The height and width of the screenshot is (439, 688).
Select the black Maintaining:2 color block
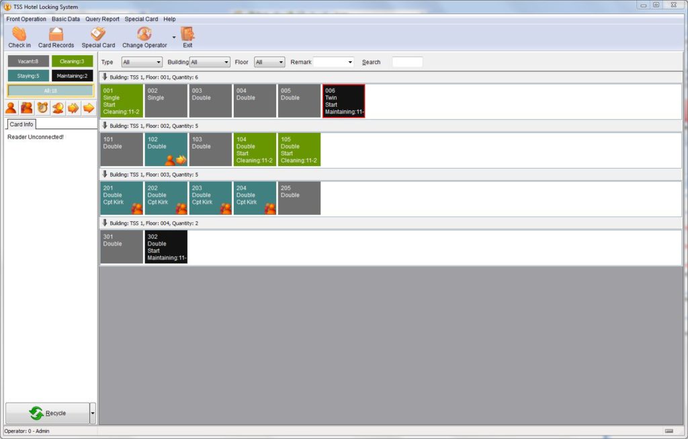[x=72, y=76]
